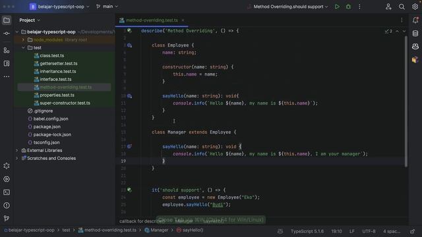422x237 pixels.
Task: Click test folder in bottom breadcrumb
Action: (66, 230)
